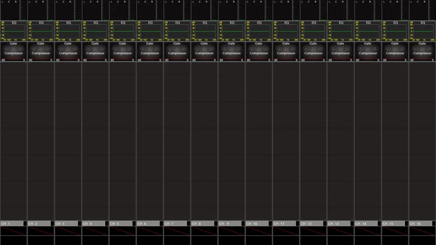Click the Compressor label on CH 11
The image size is (436, 245).
point(286,53)
